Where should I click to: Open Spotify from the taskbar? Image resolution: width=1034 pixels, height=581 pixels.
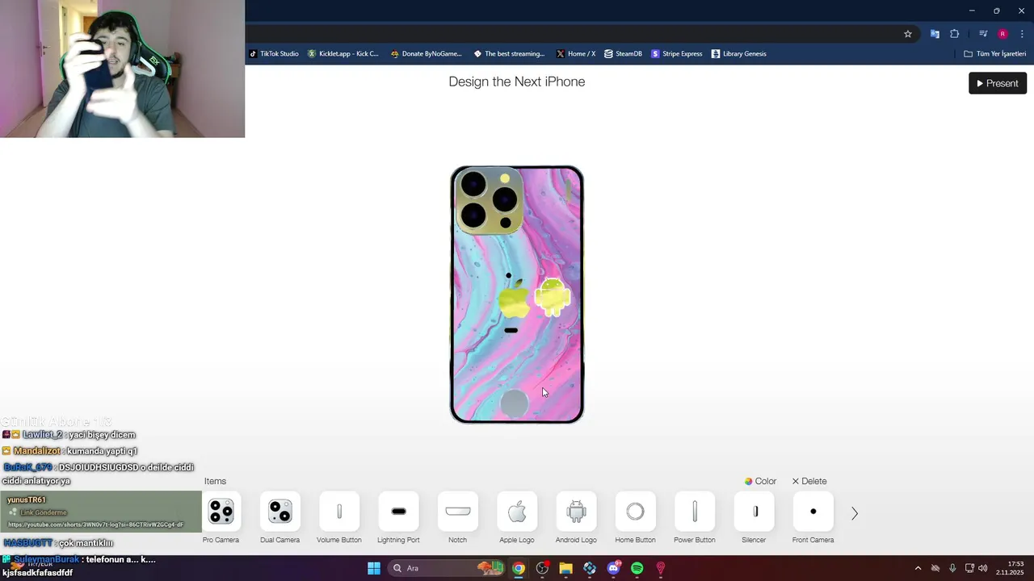point(637,568)
